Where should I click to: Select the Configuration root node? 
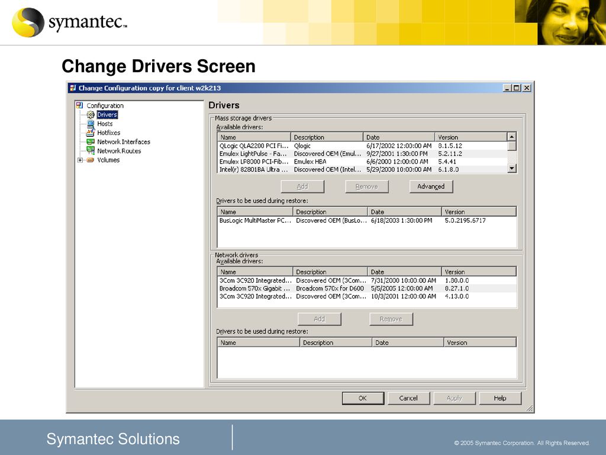(x=105, y=105)
